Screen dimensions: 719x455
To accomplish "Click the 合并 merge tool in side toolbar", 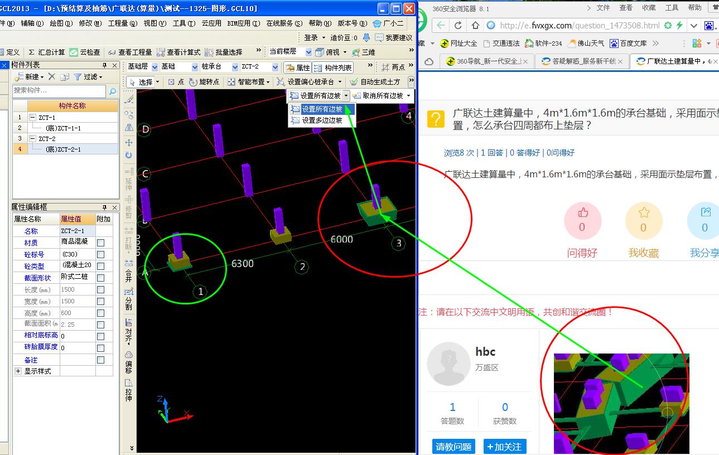I will pos(129,271).
